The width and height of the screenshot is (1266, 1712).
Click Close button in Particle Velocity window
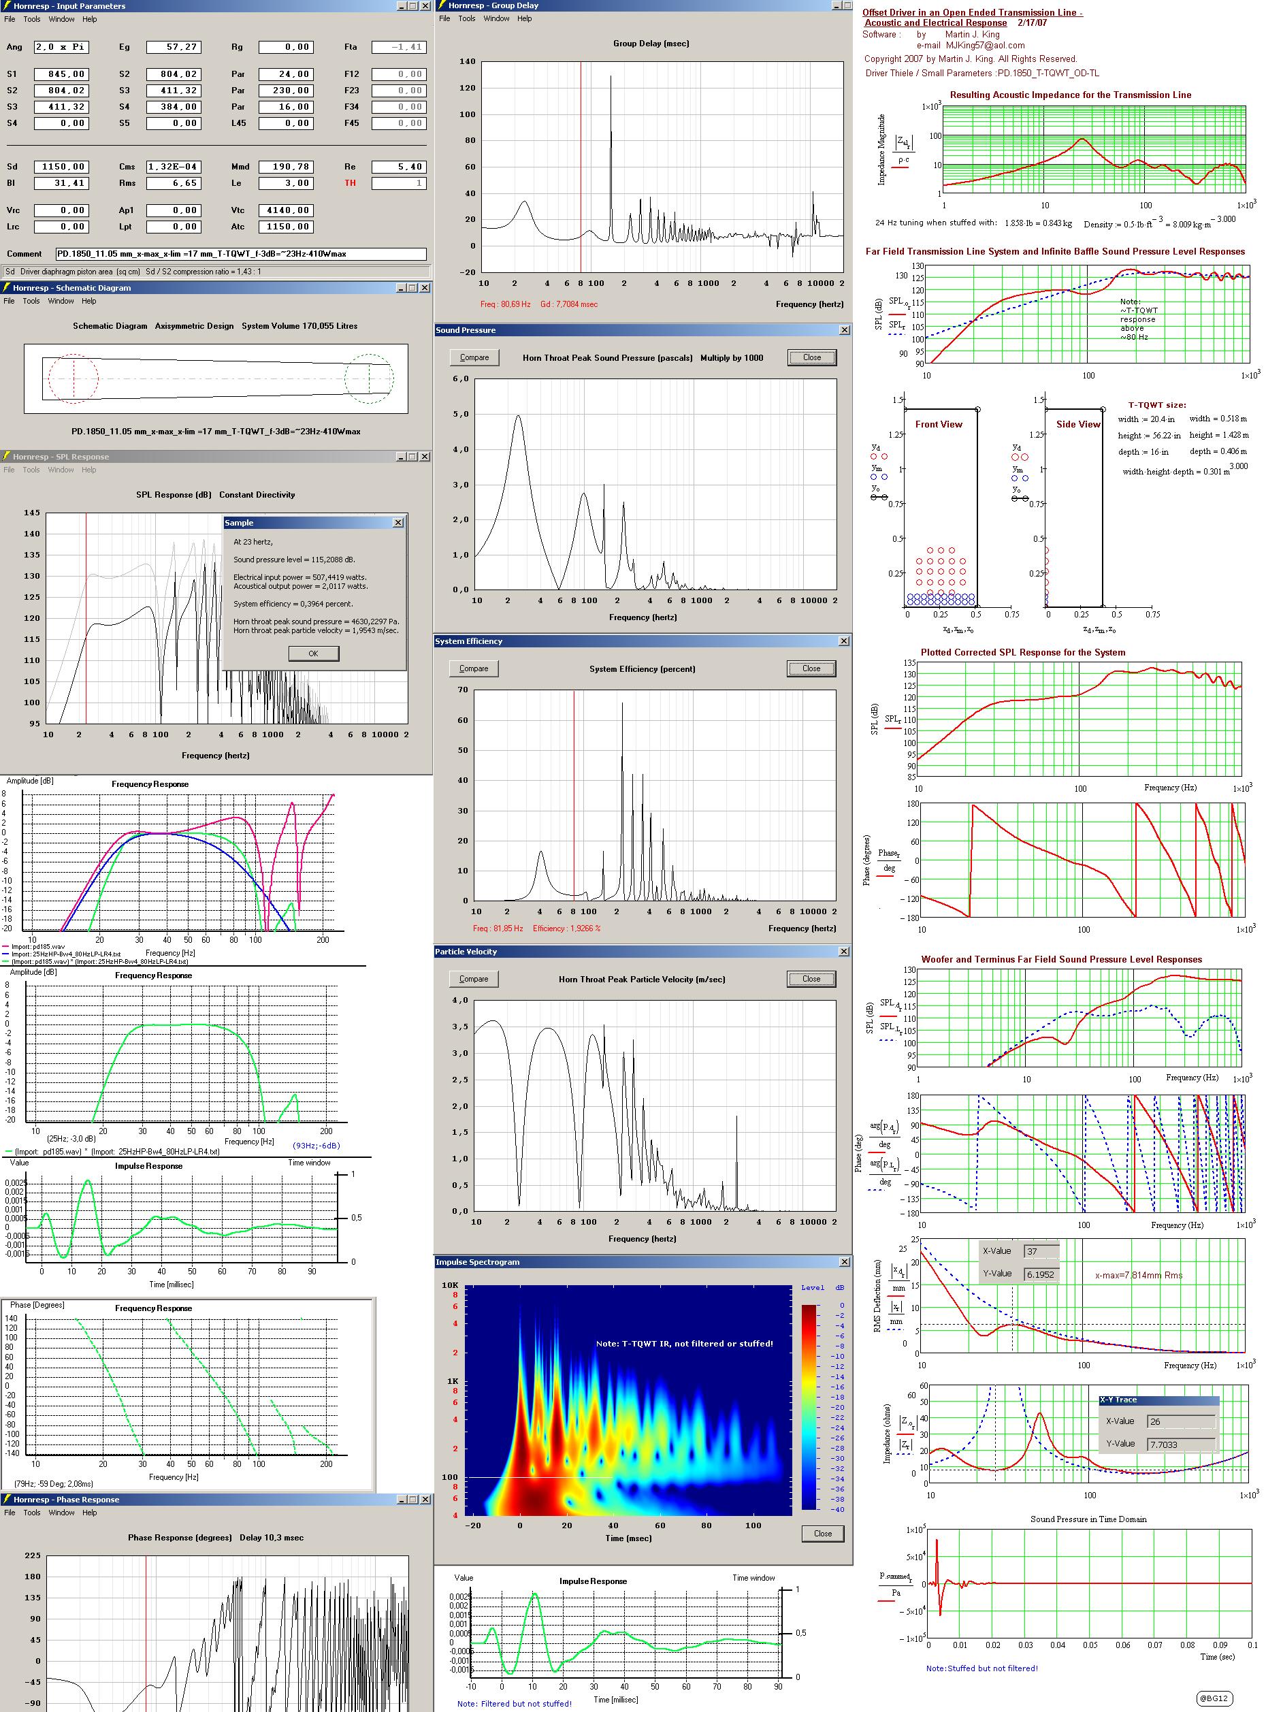811,980
